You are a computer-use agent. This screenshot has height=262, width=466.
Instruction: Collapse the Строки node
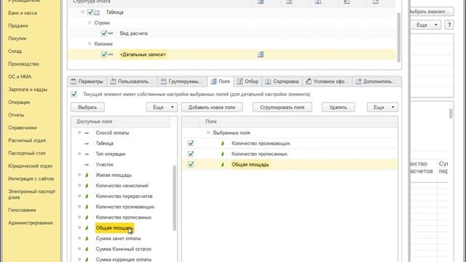90,23
